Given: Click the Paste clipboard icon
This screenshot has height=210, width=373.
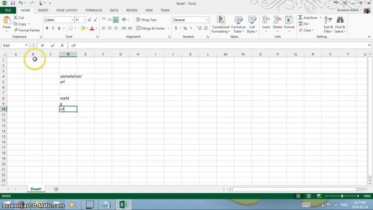Looking at the screenshot, I should 6,20.
